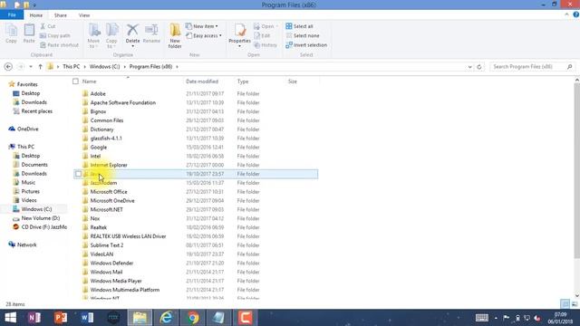Select the Microsoft Office folder
This screenshot has height=326, width=580.
pyautogui.click(x=109, y=192)
